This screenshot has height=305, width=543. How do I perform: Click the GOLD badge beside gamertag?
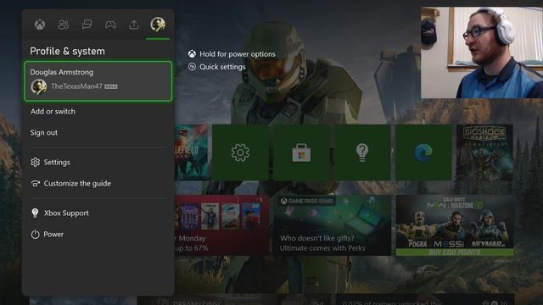pyautogui.click(x=111, y=86)
